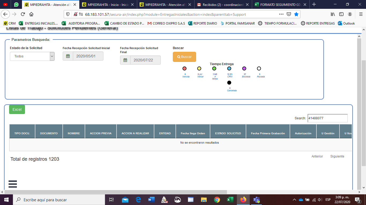Click the horizontal page scrollbar
This screenshot has height=205, width=366.
[x=115, y=192]
